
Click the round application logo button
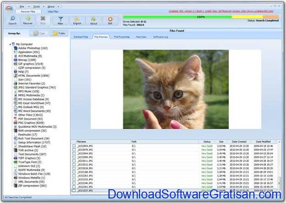[x=9, y=8]
